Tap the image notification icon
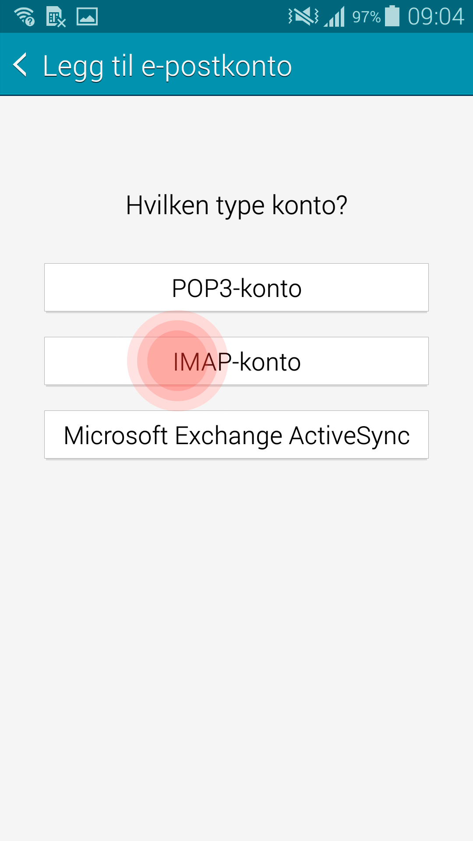 pos(87,17)
